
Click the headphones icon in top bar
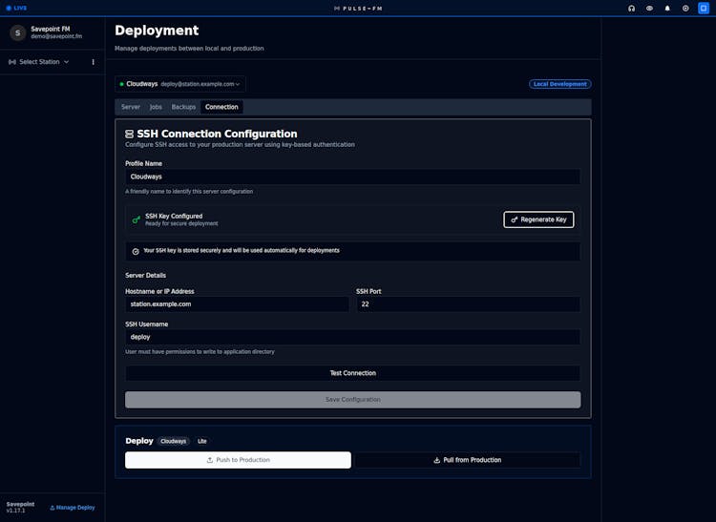tap(631, 8)
